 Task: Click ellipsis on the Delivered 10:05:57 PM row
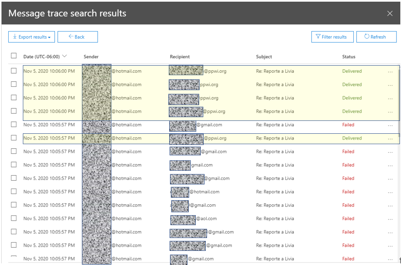click(390, 139)
